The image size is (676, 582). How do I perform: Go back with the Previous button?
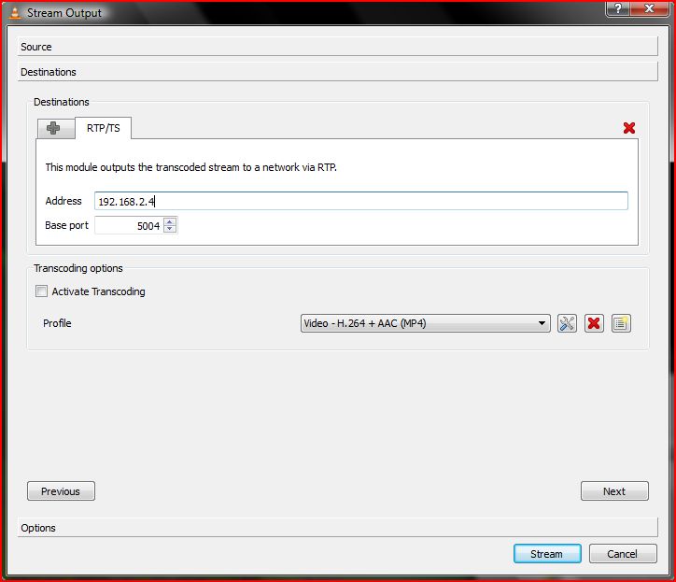(61, 491)
